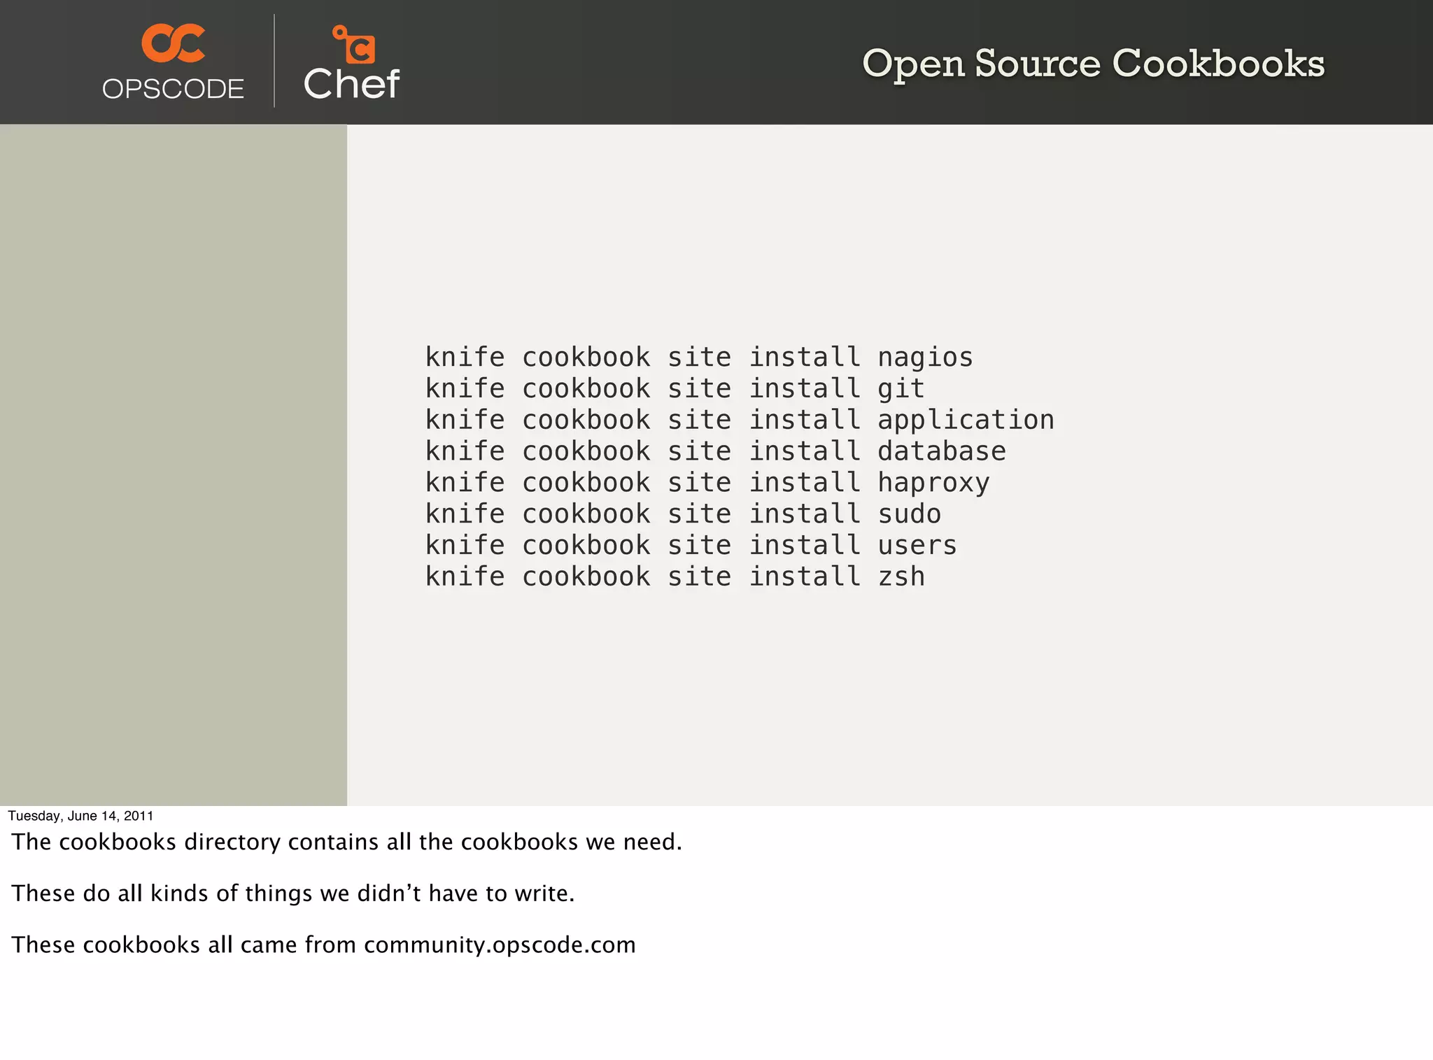Viewport: 1433px width, 1060px height.
Task: Click the note 'These do all kinds of things...'
Action: click(293, 893)
